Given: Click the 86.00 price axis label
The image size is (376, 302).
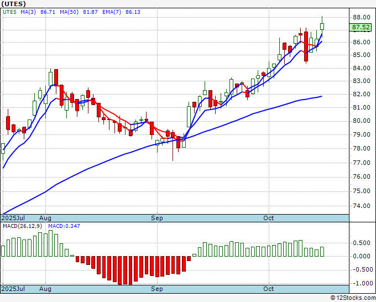Looking at the screenshot, I should click(362, 42).
